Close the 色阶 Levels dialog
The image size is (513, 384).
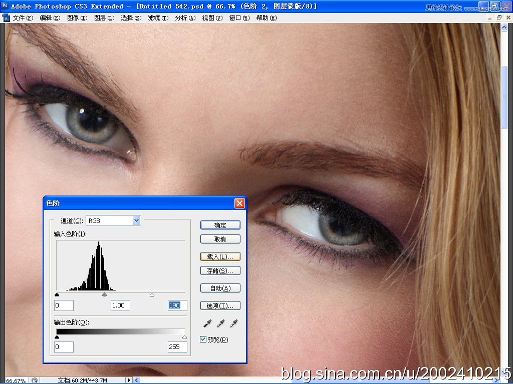click(239, 203)
